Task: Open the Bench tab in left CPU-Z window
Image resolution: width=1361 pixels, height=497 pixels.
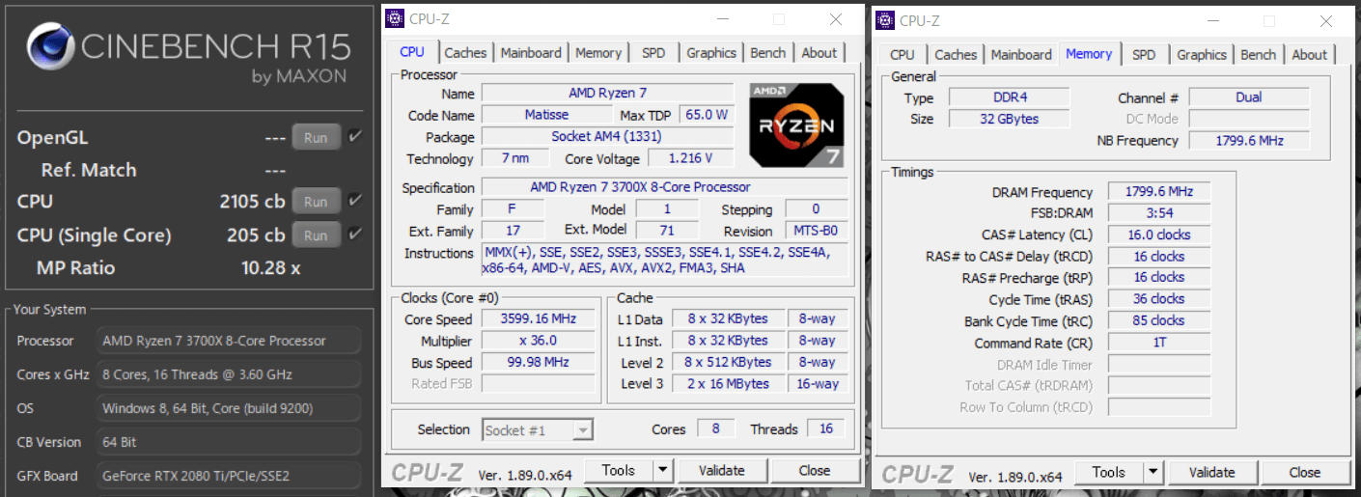Action: coord(768,53)
